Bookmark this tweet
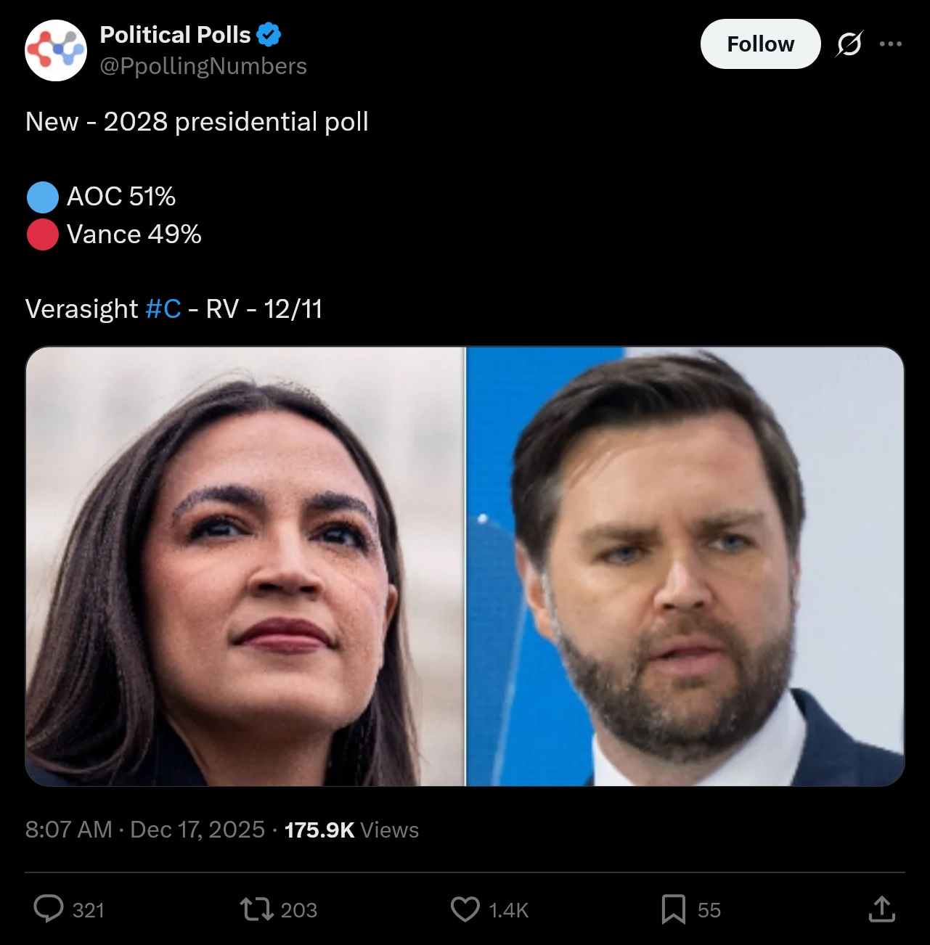This screenshot has width=930, height=945. [x=673, y=909]
